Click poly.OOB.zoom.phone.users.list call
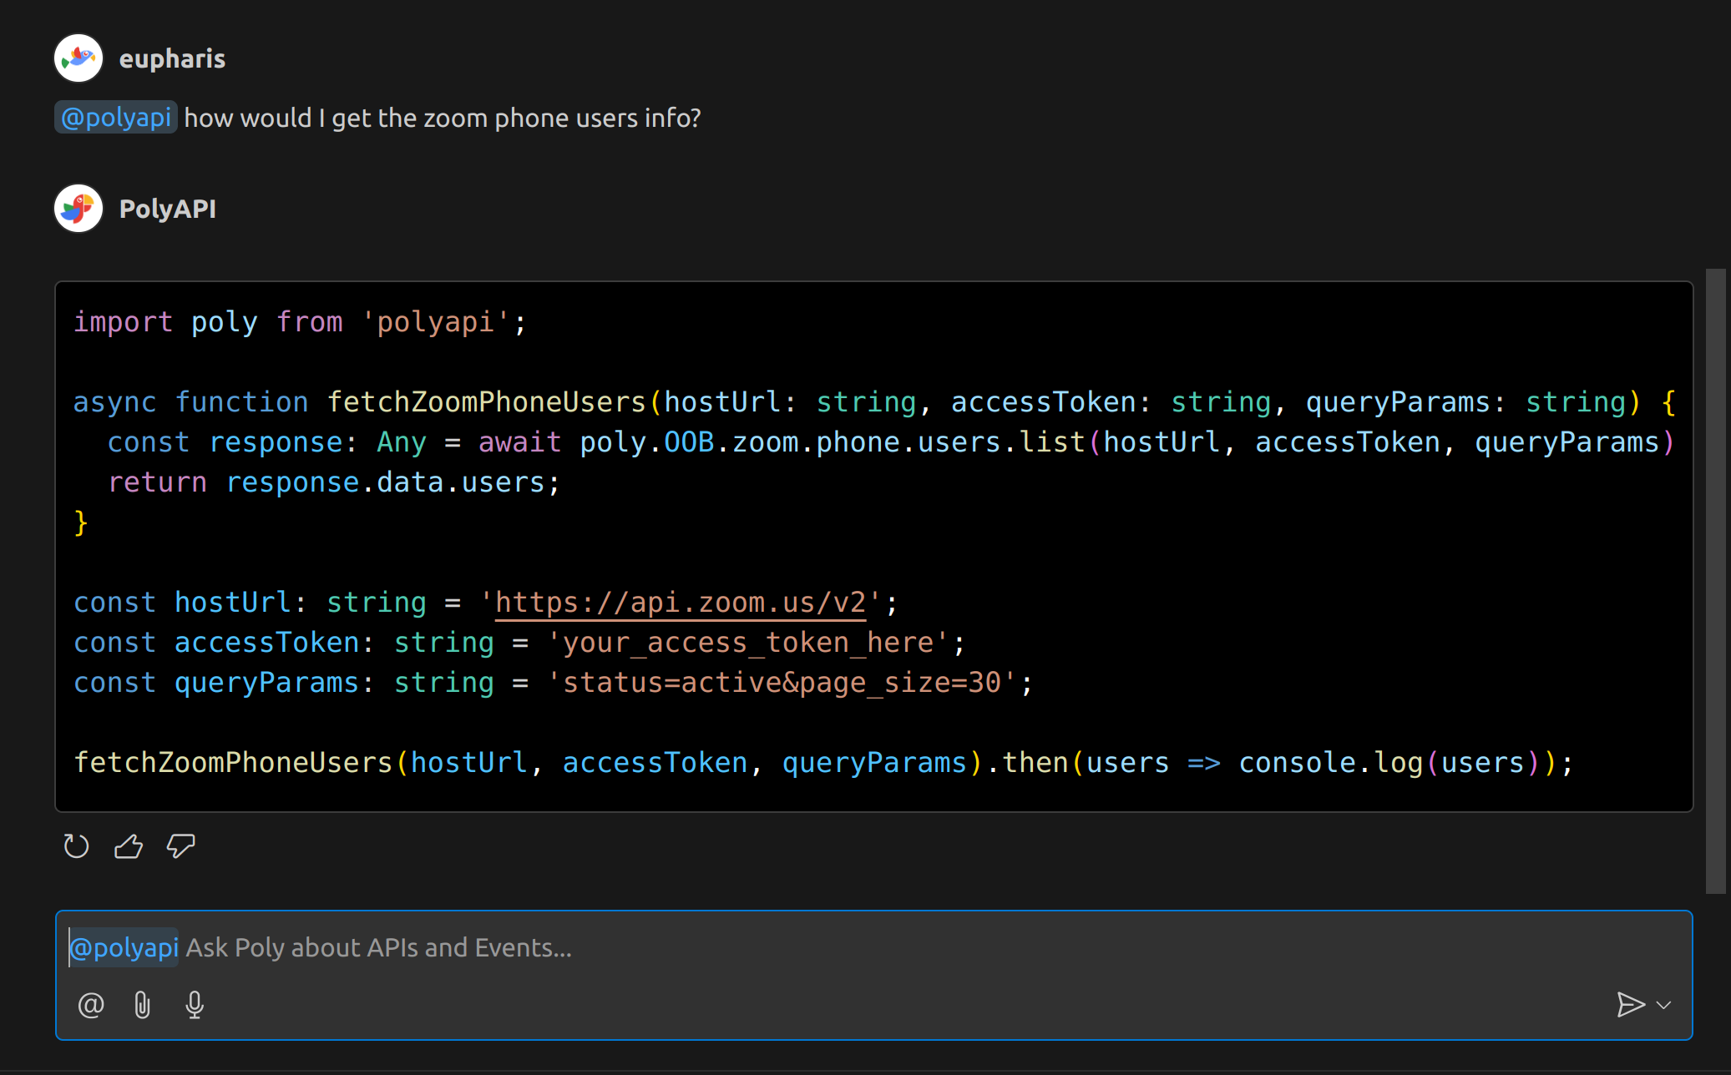Viewport: 1731px width, 1075px height. point(833,442)
